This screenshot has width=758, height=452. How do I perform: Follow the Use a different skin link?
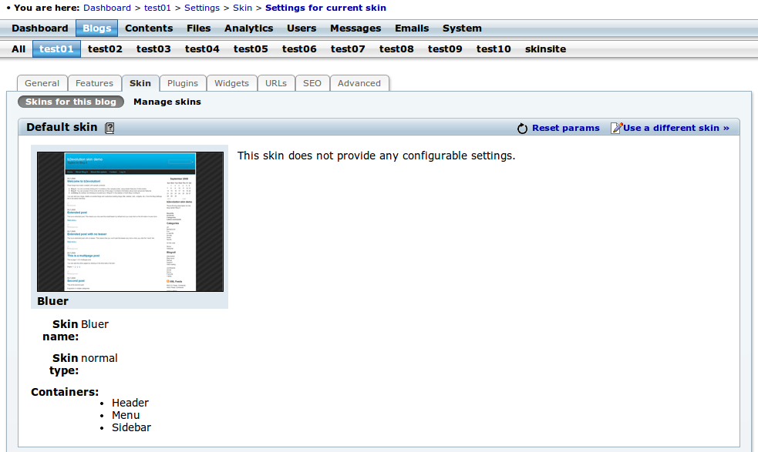[x=675, y=128]
